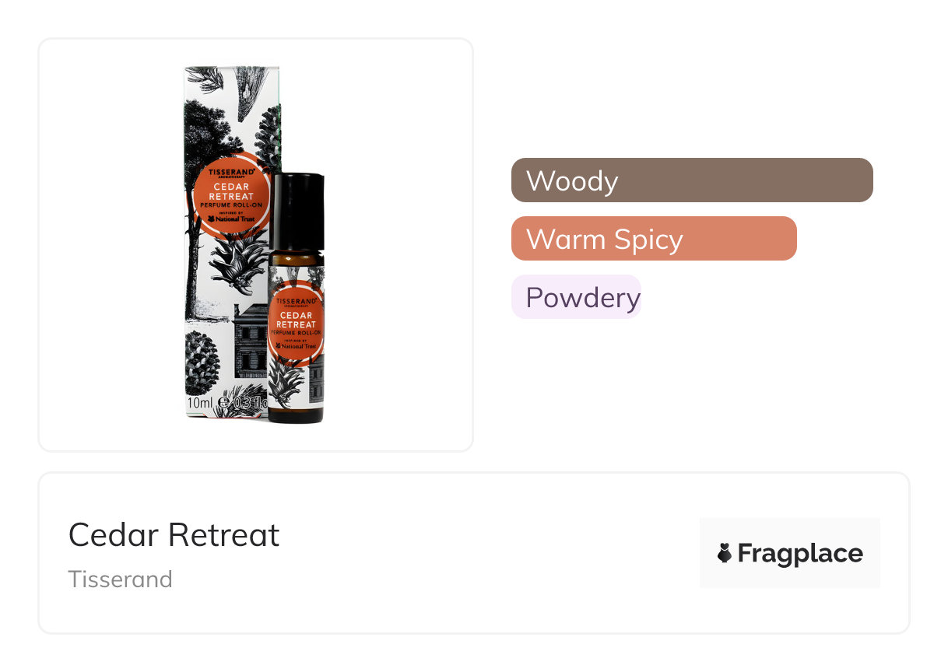Click the Fragplace bee logo icon
The width and height of the screenshot is (948, 672).
tap(725, 553)
